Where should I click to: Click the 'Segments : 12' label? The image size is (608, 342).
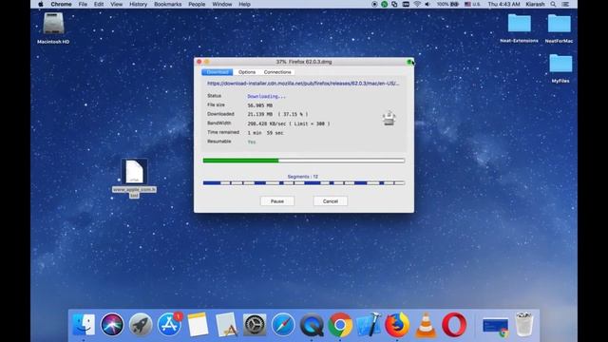[x=303, y=177]
